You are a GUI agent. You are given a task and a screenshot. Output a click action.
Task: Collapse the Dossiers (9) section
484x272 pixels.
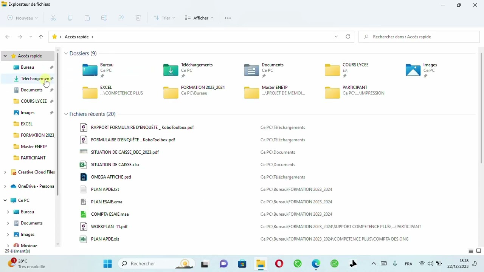coord(66,54)
